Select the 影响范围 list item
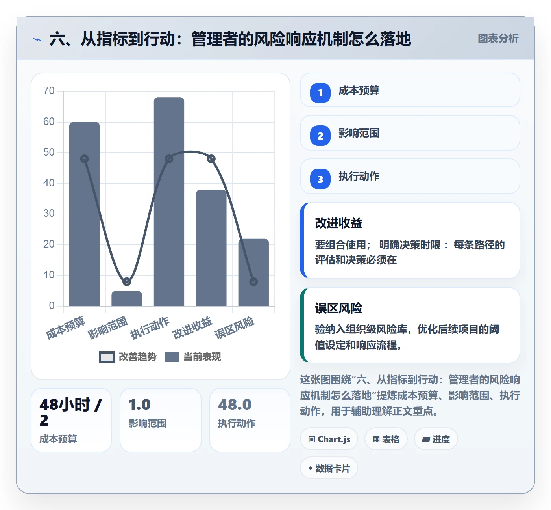This screenshot has height=510, width=551. [x=410, y=133]
